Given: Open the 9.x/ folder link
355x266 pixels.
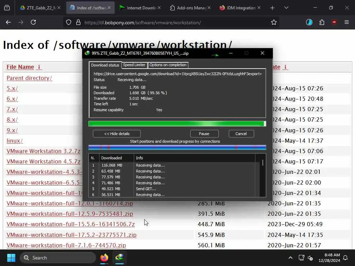Looking at the screenshot, I should [12, 130].
